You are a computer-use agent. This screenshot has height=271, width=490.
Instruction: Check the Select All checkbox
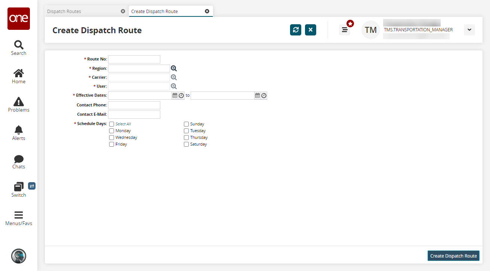click(x=111, y=124)
